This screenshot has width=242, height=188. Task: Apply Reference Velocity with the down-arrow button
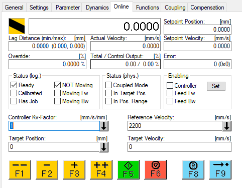point(227,126)
